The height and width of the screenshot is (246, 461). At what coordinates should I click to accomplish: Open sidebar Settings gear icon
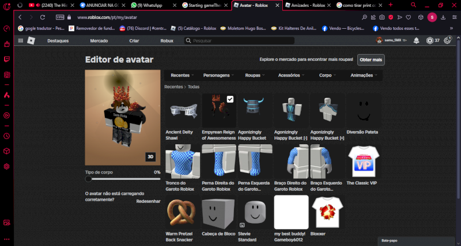[6, 167]
